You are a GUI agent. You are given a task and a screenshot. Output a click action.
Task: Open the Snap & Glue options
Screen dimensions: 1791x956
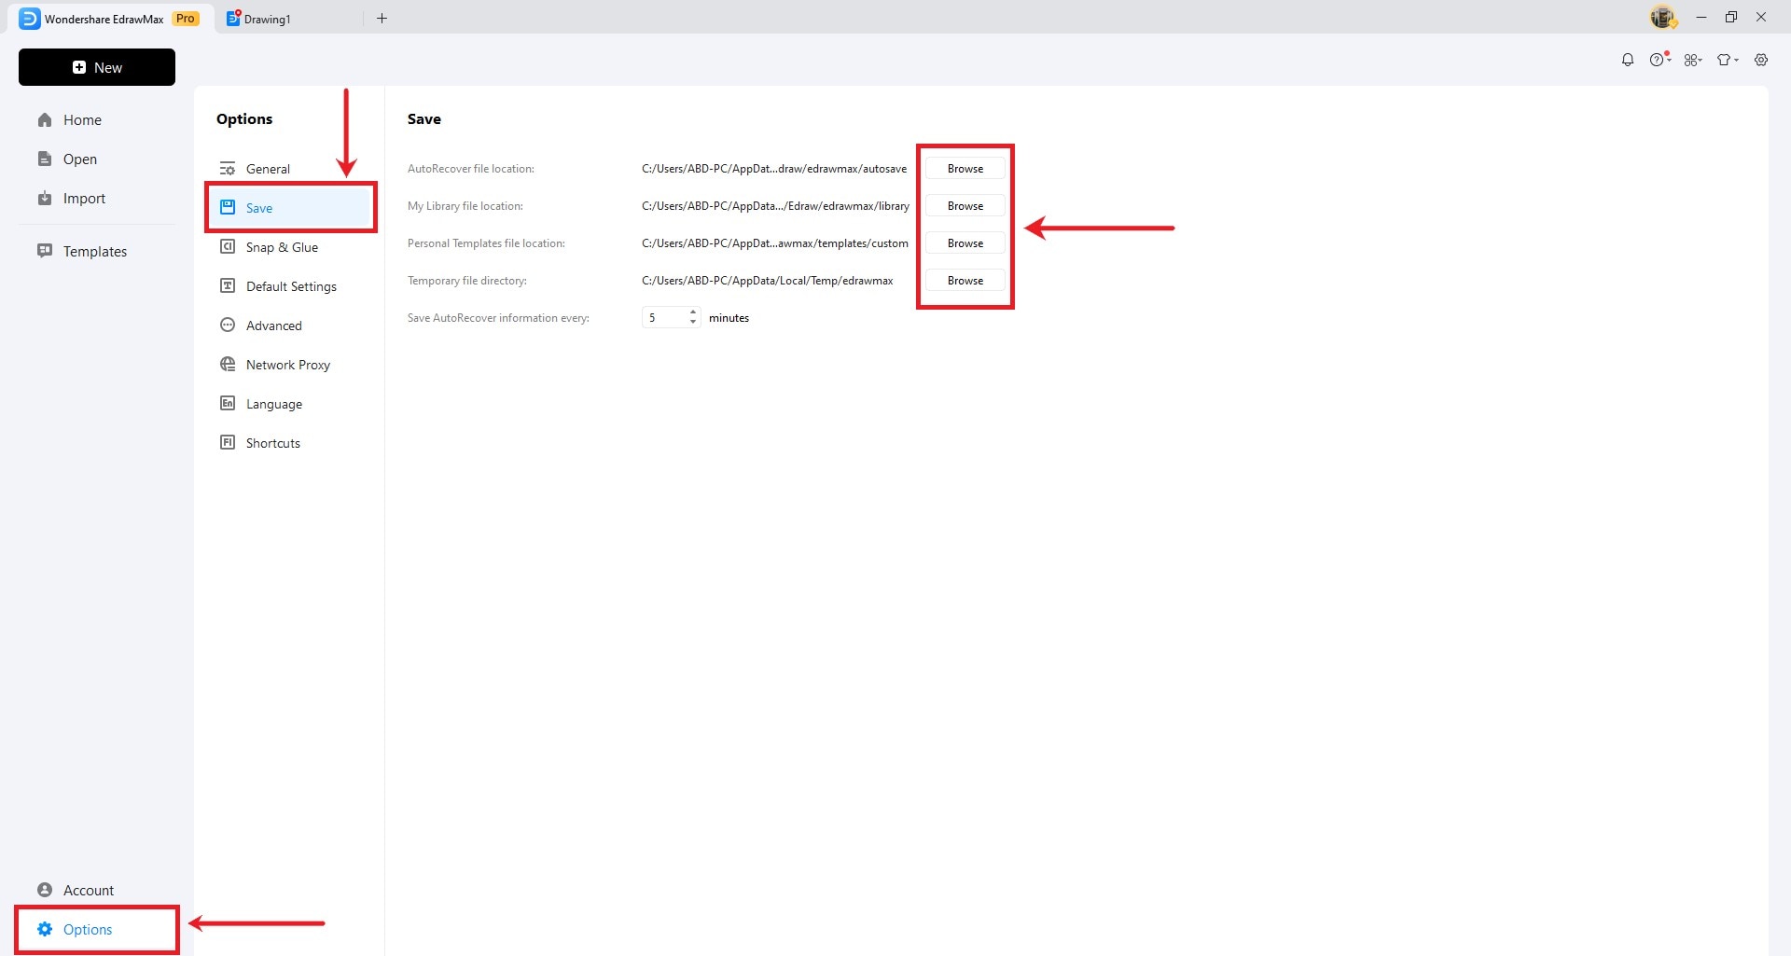[282, 247]
